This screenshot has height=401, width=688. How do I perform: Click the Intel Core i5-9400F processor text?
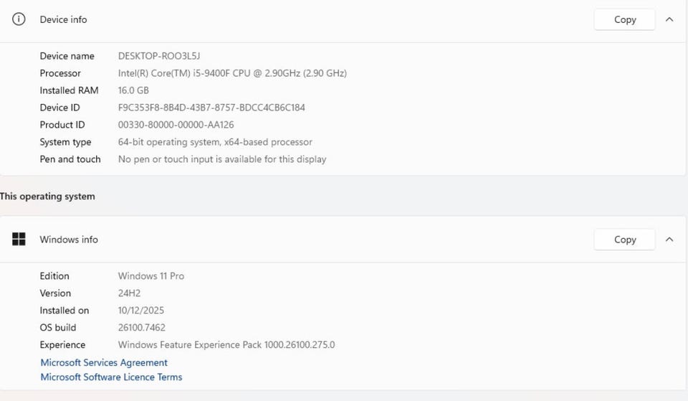[232, 73]
